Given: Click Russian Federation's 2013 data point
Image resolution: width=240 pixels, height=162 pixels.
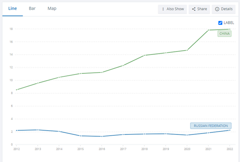Looking at the screenshot, I should coord(38,130).
